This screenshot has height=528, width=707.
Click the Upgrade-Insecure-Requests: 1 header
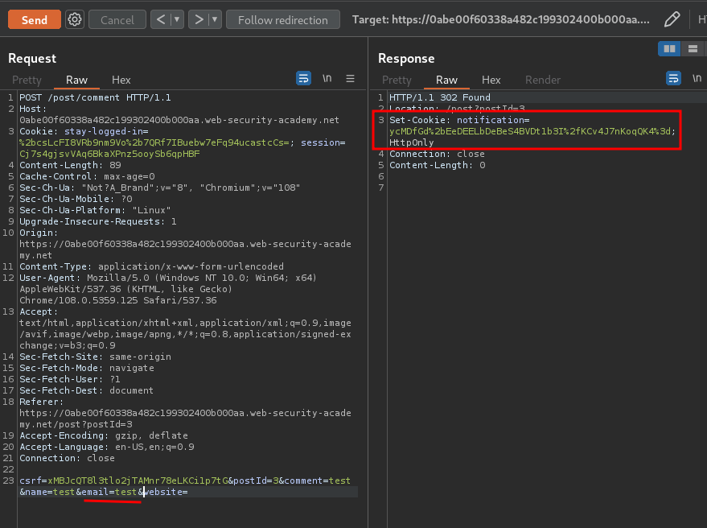(98, 221)
